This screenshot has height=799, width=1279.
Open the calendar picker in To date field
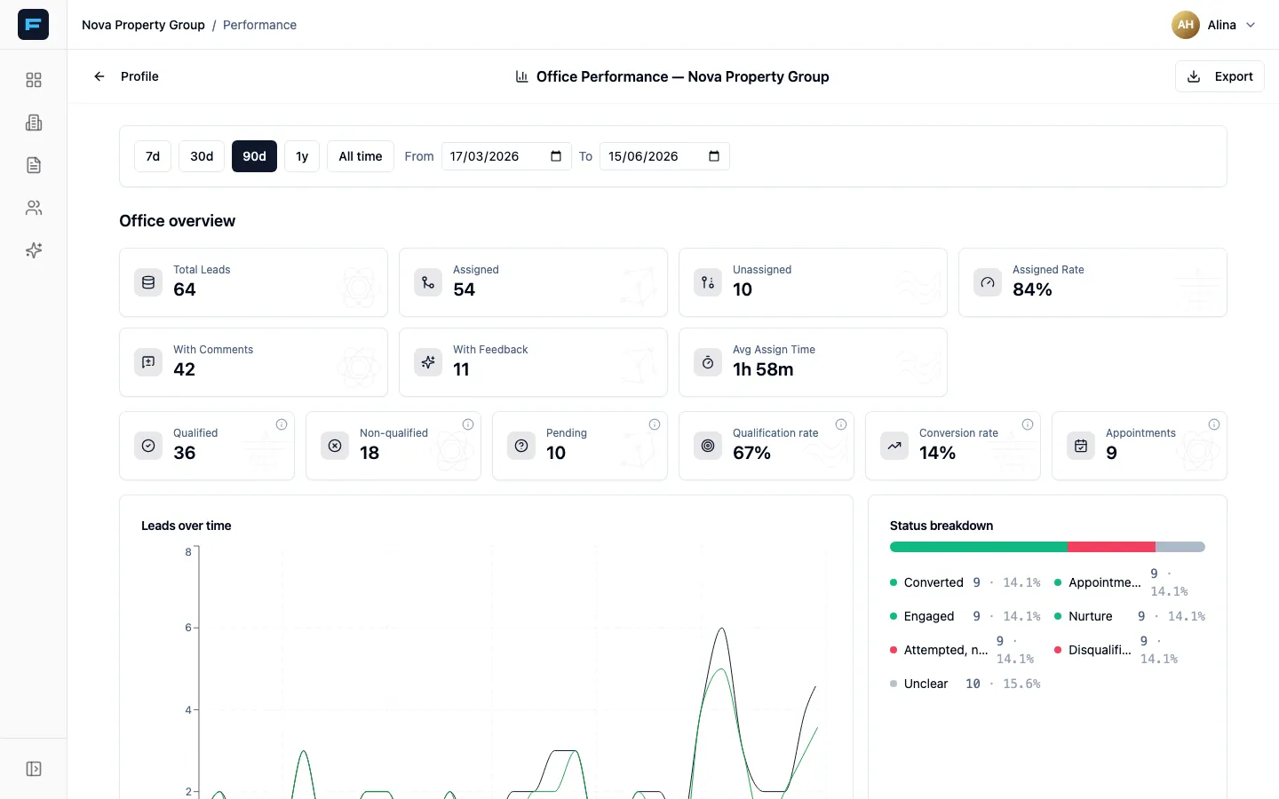714,156
